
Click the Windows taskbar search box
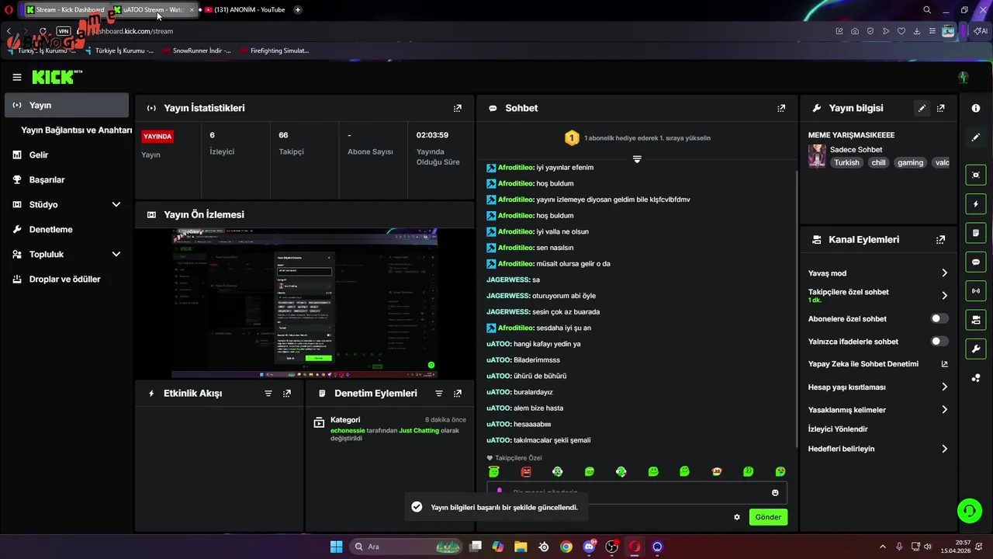pyautogui.click(x=406, y=547)
